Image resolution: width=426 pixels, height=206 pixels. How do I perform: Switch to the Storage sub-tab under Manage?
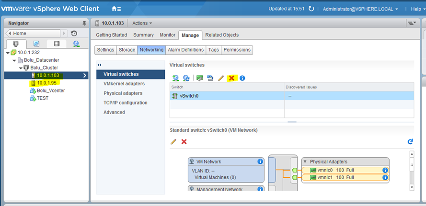pyautogui.click(x=127, y=50)
